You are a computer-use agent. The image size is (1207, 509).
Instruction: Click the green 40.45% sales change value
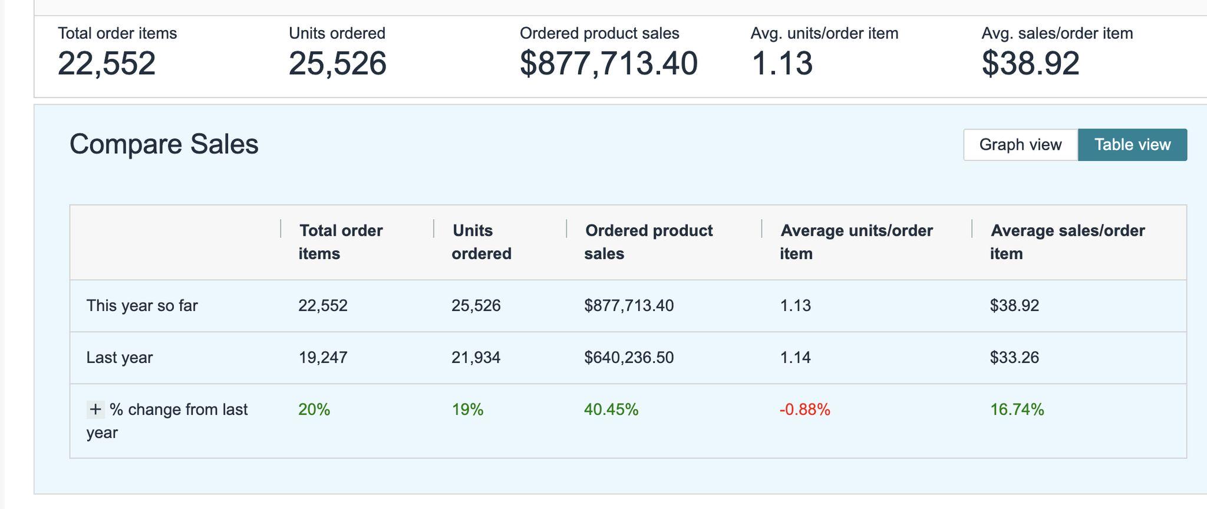[611, 409]
